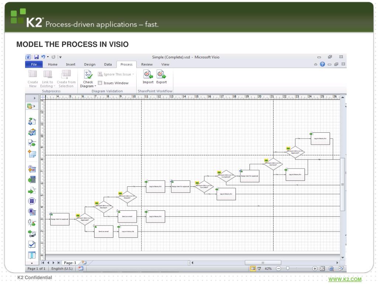The image size is (378, 284).
Task: Select the Rework? decision diamond
Action: coord(127,197)
